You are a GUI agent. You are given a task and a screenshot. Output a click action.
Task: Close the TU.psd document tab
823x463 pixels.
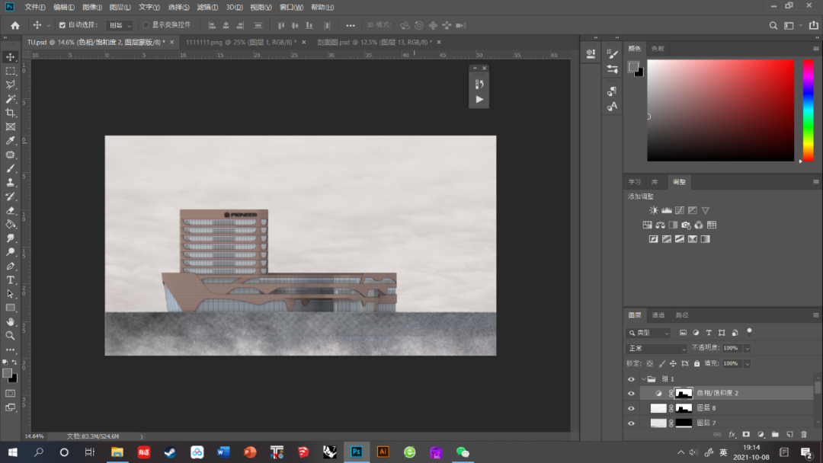pyautogui.click(x=171, y=42)
